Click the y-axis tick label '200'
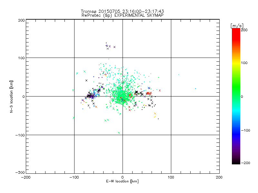 pyautogui.click(x=21, y=21)
